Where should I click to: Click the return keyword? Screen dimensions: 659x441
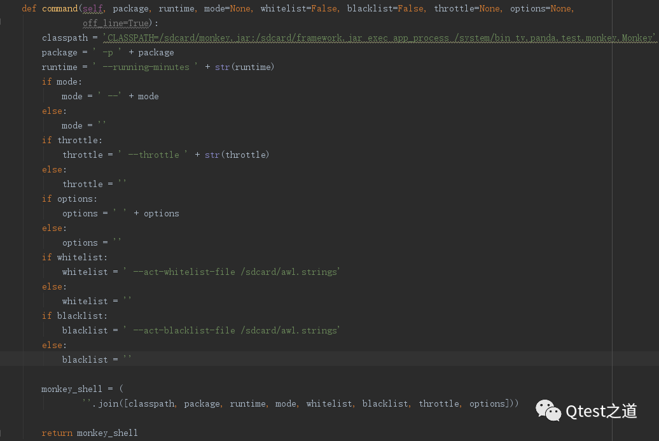(x=57, y=433)
